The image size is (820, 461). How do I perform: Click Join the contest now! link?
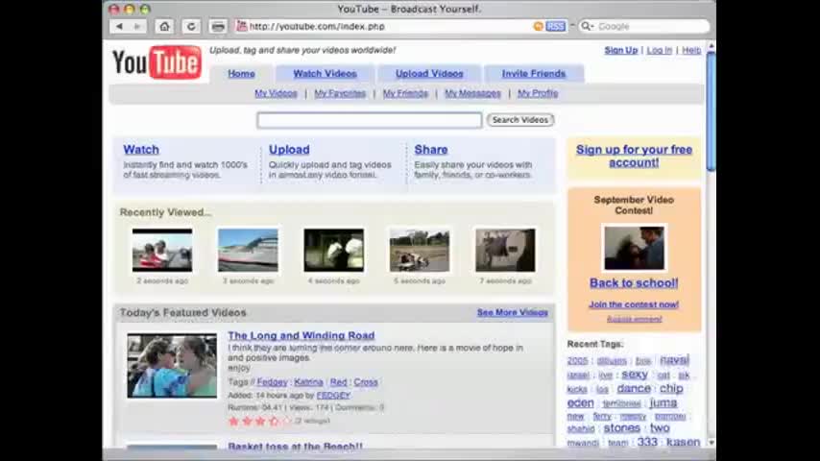tap(634, 304)
